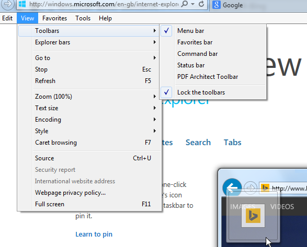Expand the Style submenu arrow
Image resolution: width=307 pixels, height=247 pixels.
click(x=155, y=131)
